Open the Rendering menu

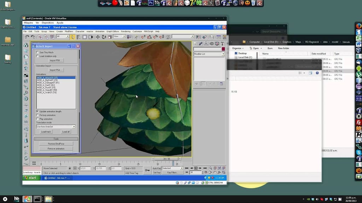click(125, 31)
